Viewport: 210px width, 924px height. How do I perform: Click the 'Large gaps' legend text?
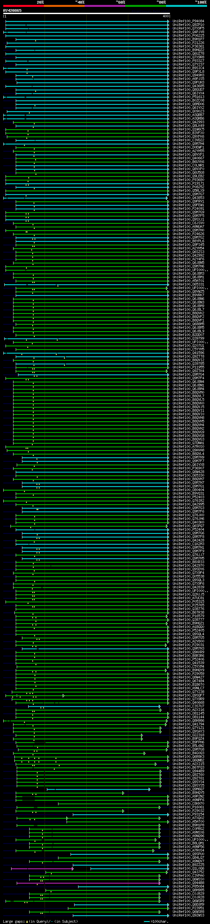[14, 921]
